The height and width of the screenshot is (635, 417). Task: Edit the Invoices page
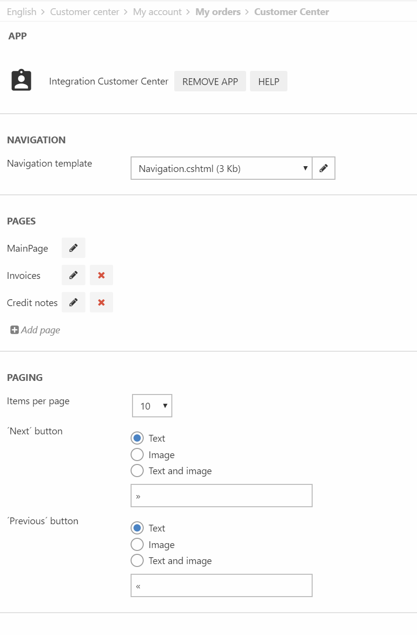(73, 275)
